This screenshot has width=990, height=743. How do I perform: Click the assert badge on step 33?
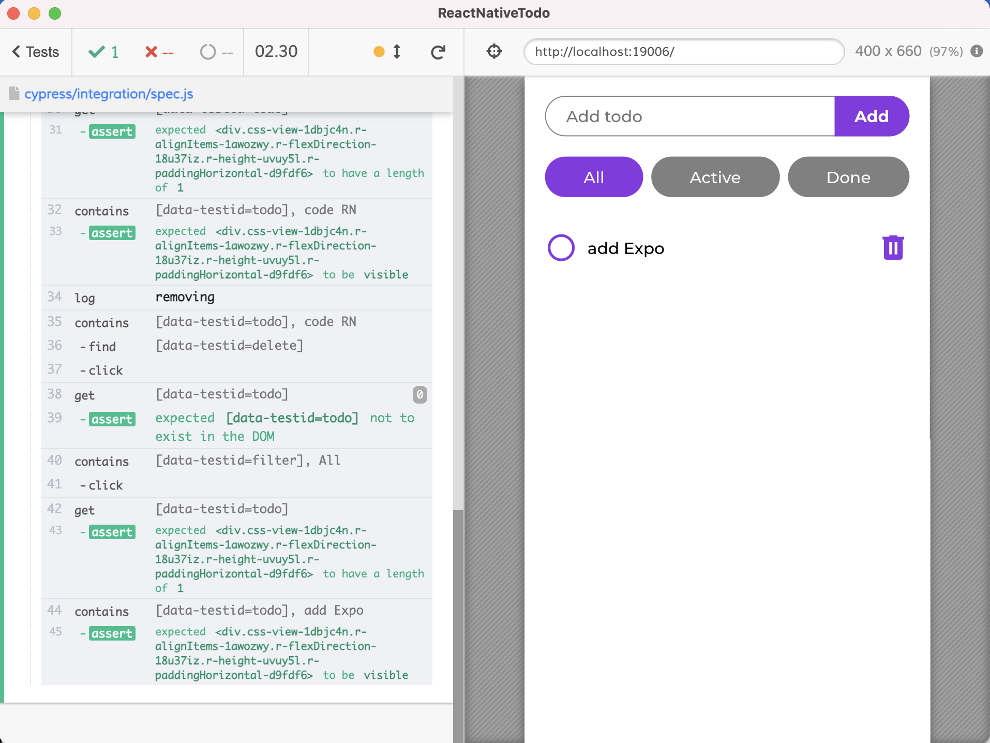point(112,233)
